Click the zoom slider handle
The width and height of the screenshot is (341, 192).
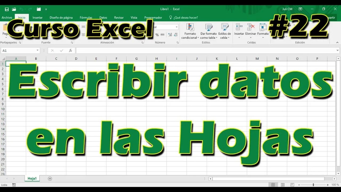(x=313, y=185)
